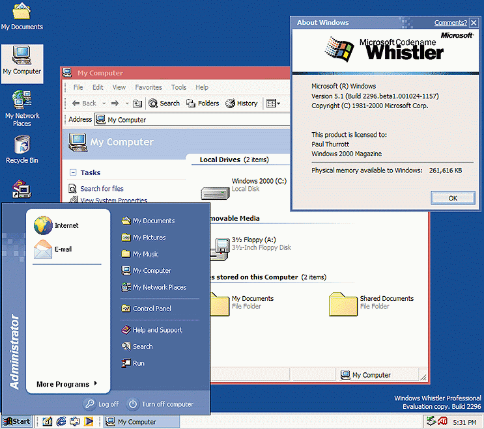Close the About Windows dialog
This screenshot has height=429, width=484.
pyautogui.click(x=474, y=23)
